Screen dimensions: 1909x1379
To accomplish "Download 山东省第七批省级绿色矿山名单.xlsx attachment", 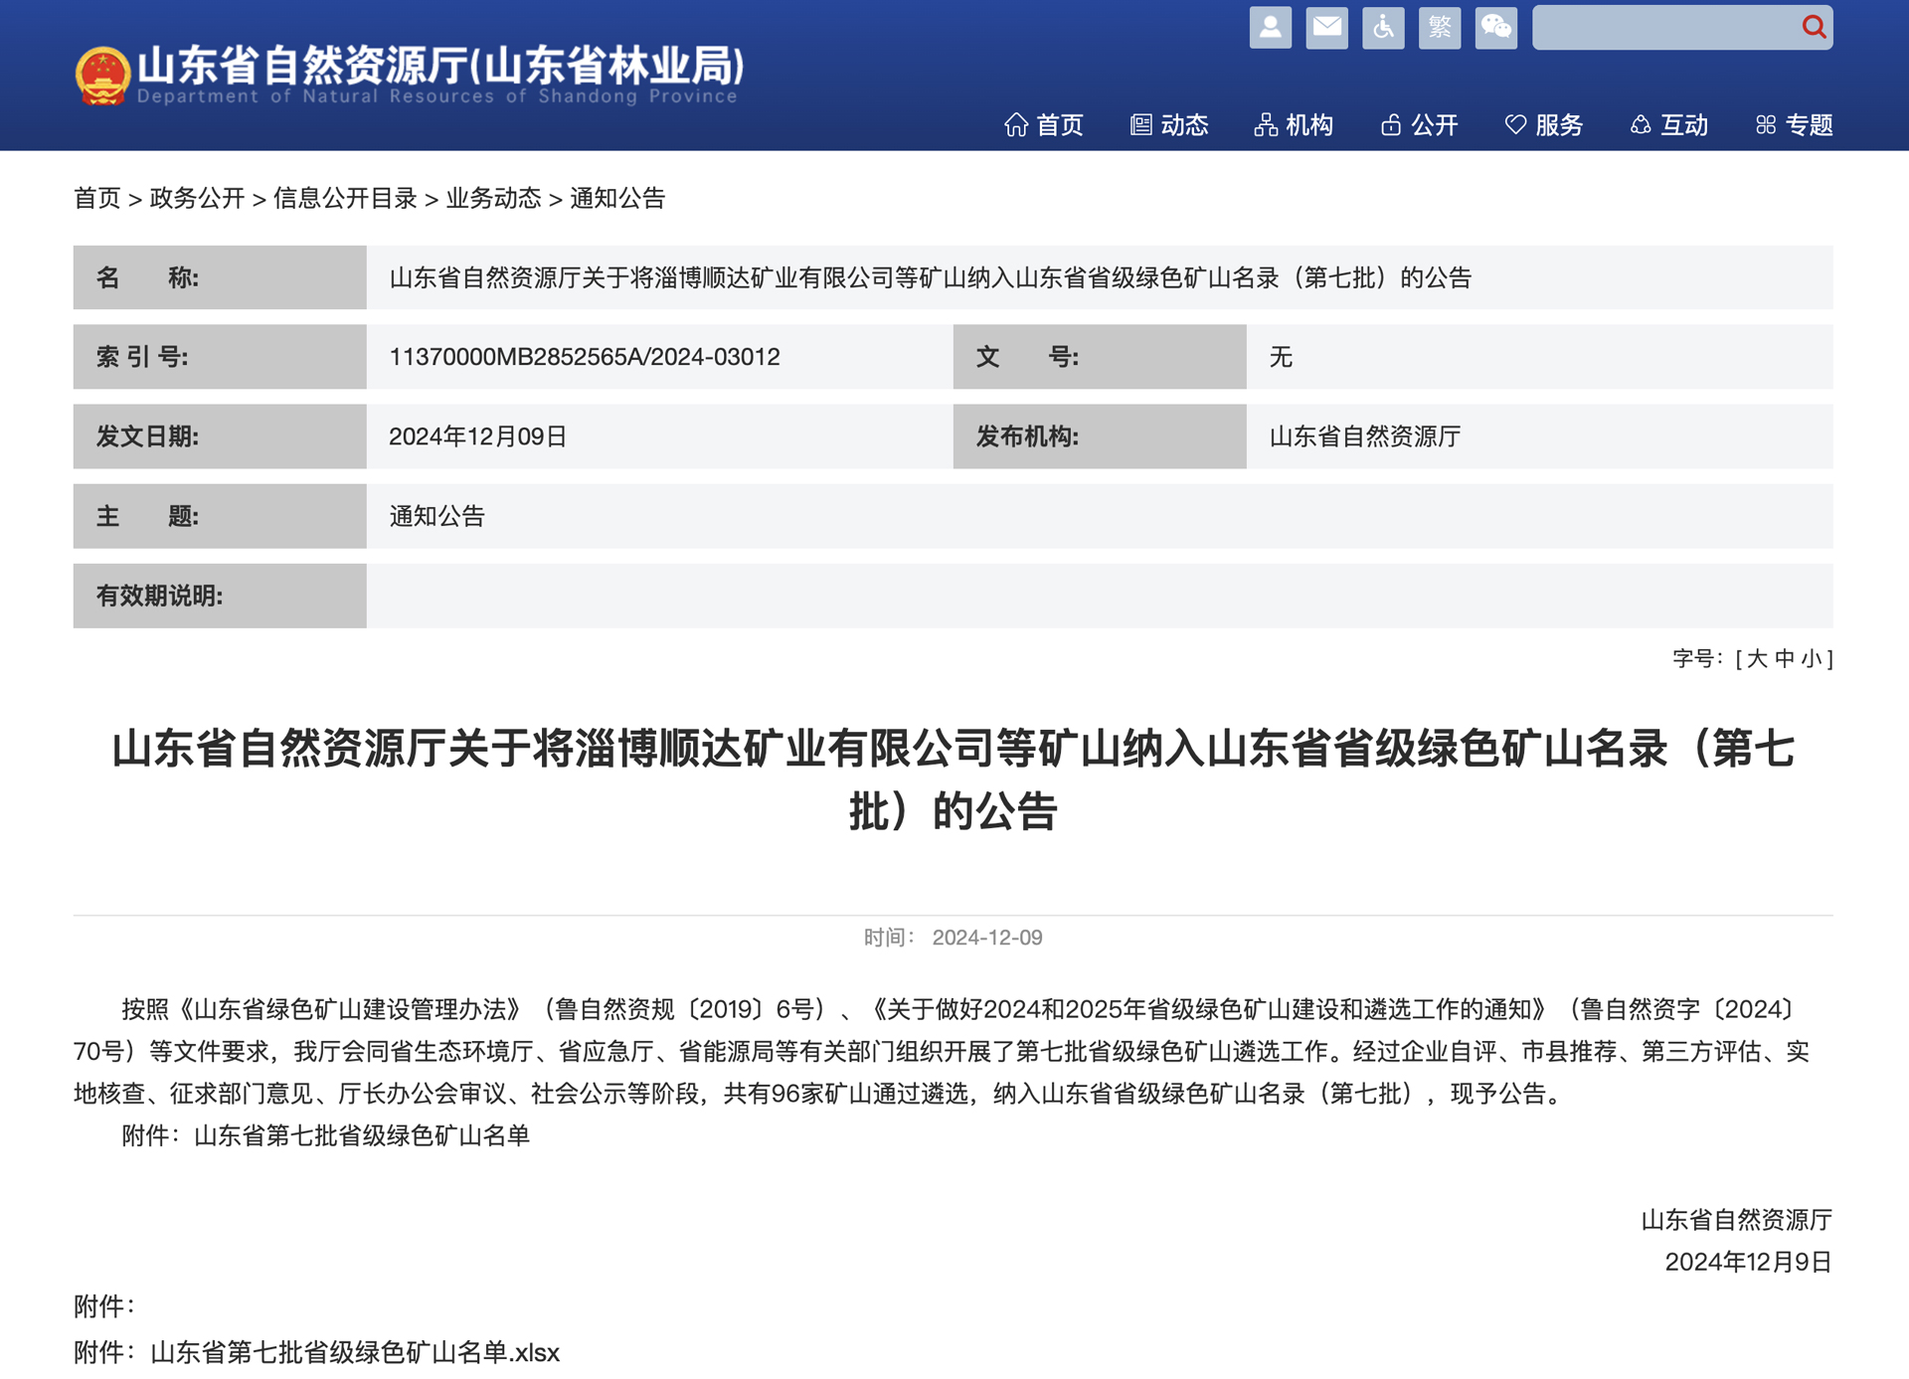I will click(355, 1352).
